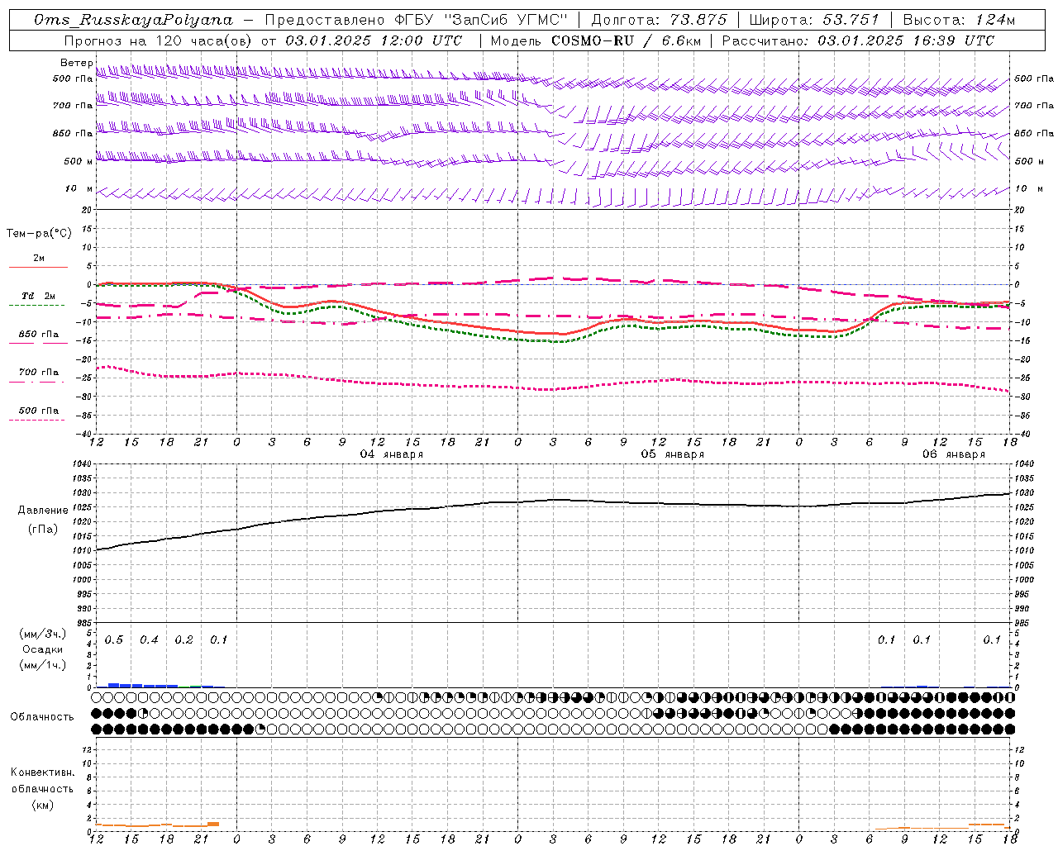Click the (мм/3ч.) precipitation unit label

click(x=43, y=634)
